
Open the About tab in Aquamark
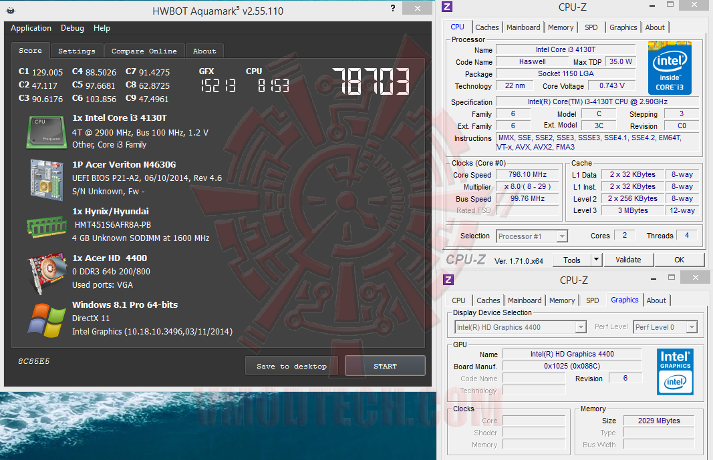pyautogui.click(x=204, y=51)
